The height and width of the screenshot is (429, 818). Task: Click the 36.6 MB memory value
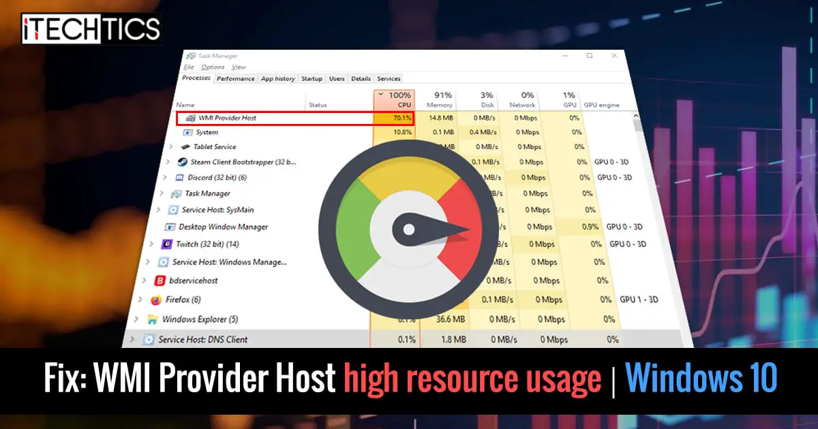point(449,319)
